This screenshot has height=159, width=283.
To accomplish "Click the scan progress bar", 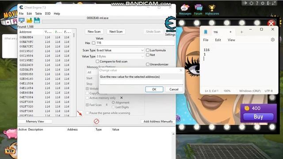I will point(103,22).
